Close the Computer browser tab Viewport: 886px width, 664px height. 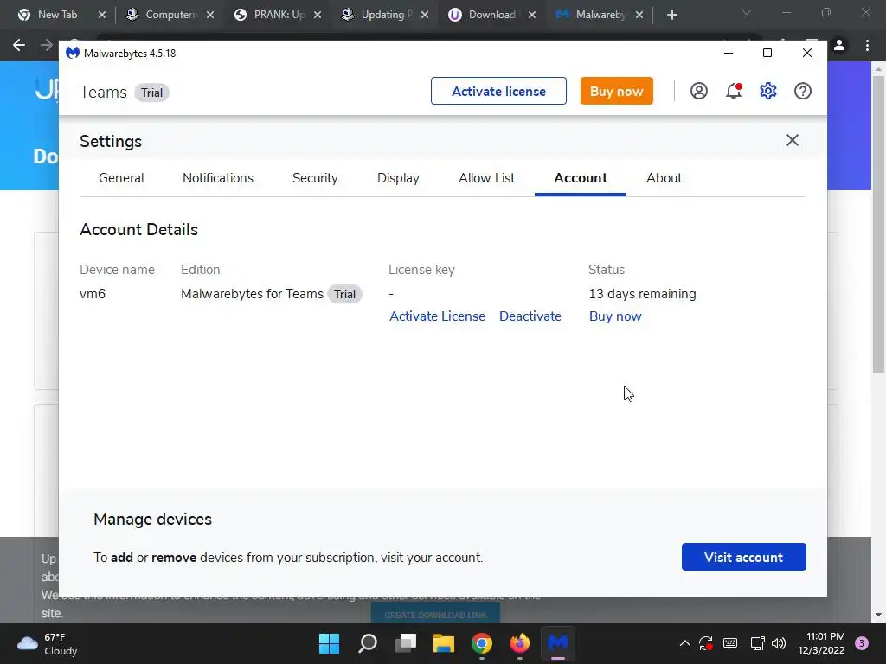click(210, 15)
